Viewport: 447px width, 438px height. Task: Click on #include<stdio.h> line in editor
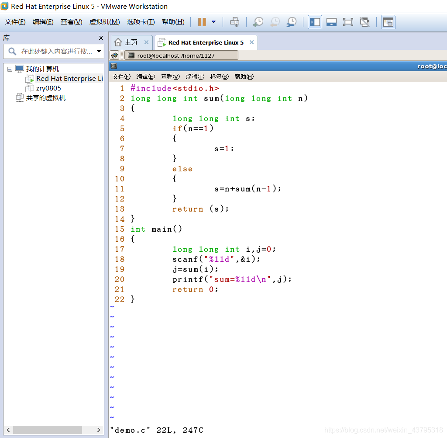(175, 88)
